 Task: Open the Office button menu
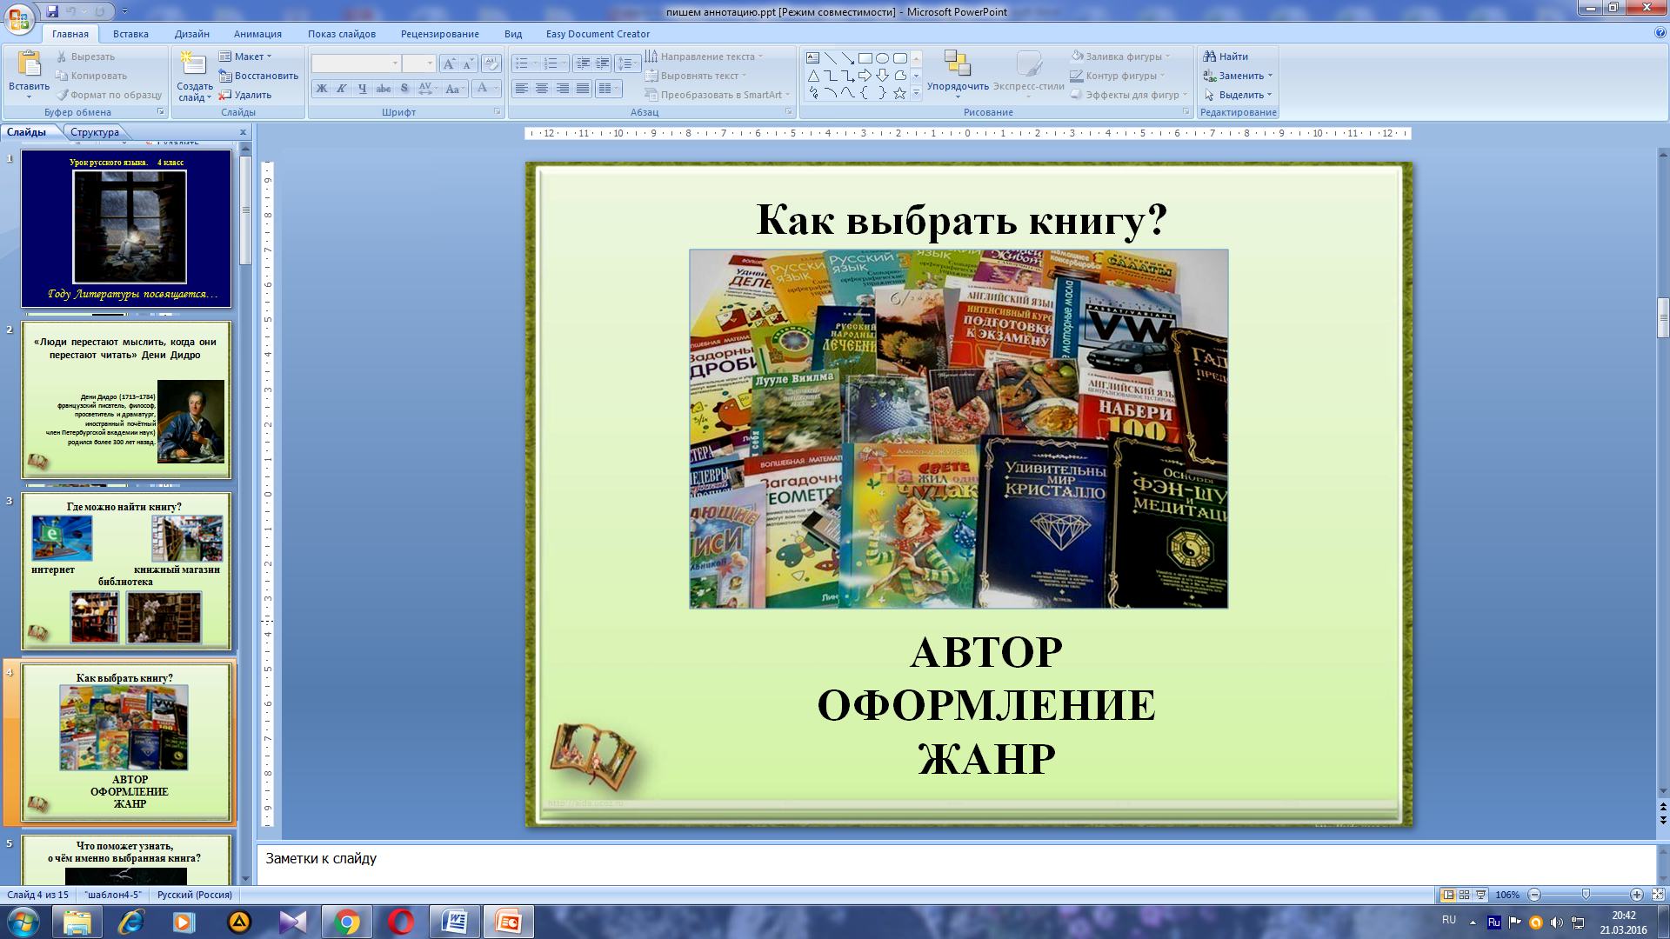pos(19,17)
